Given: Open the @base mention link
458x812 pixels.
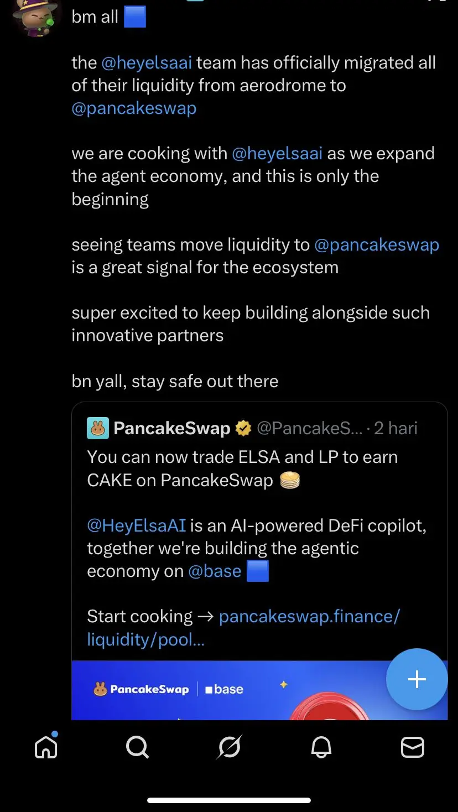Looking at the screenshot, I should (215, 571).
